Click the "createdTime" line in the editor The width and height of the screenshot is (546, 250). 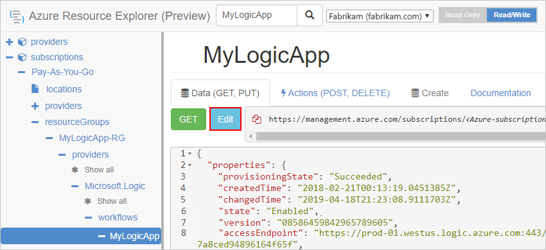(340, 188)
